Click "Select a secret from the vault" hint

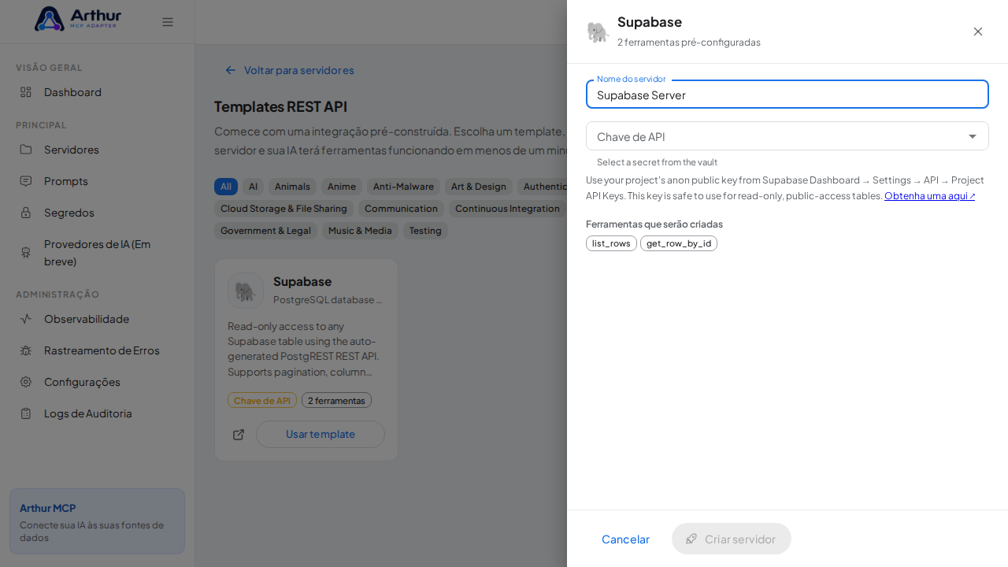tap(657, 162)
